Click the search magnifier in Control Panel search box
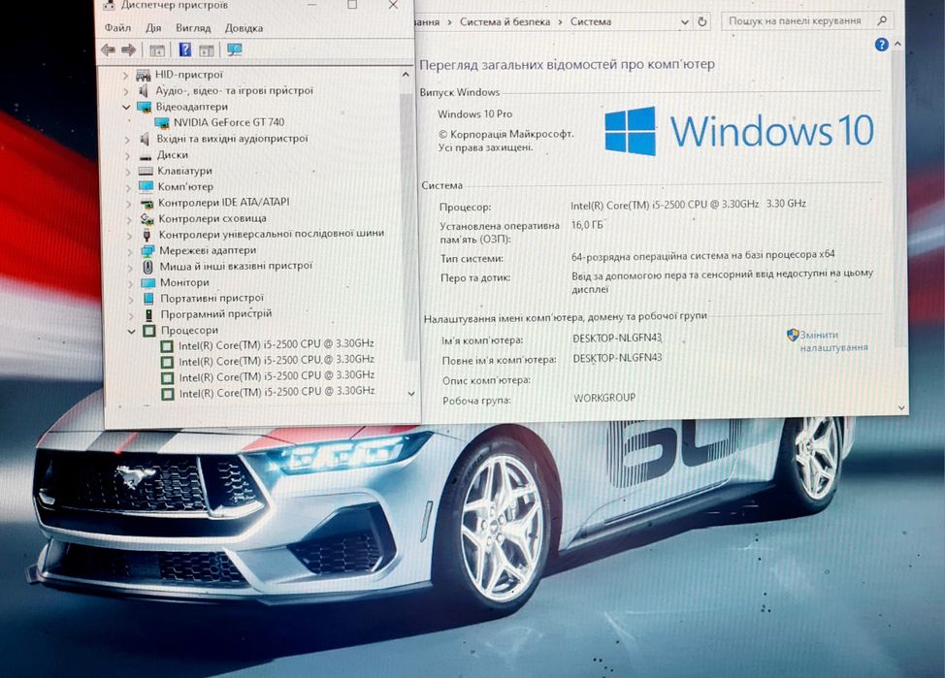Viewport: 945px width, 678px height. [882, 20]
